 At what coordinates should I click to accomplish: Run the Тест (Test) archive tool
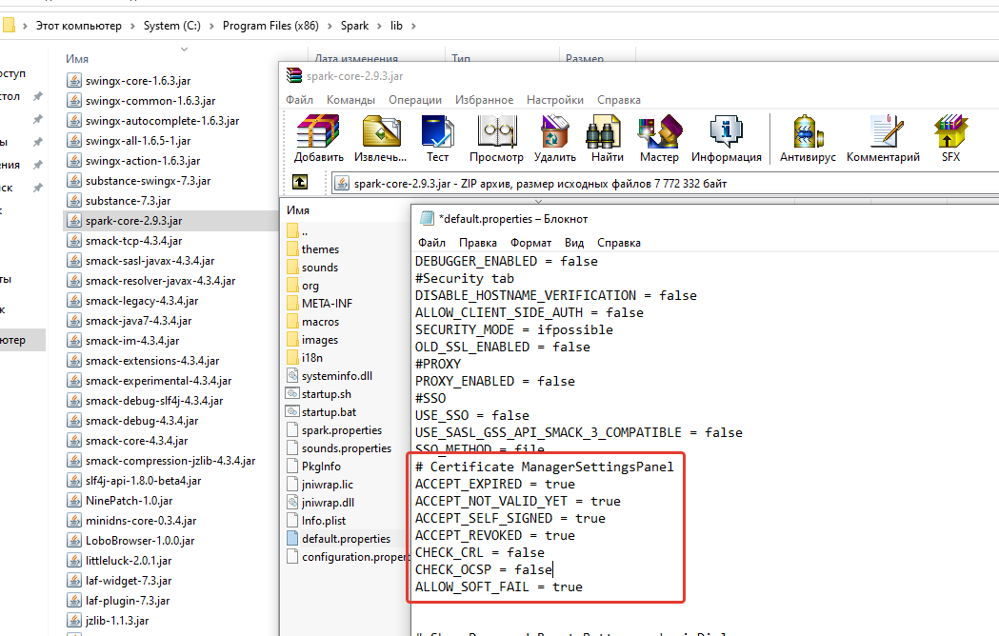[x=437, y=138]
